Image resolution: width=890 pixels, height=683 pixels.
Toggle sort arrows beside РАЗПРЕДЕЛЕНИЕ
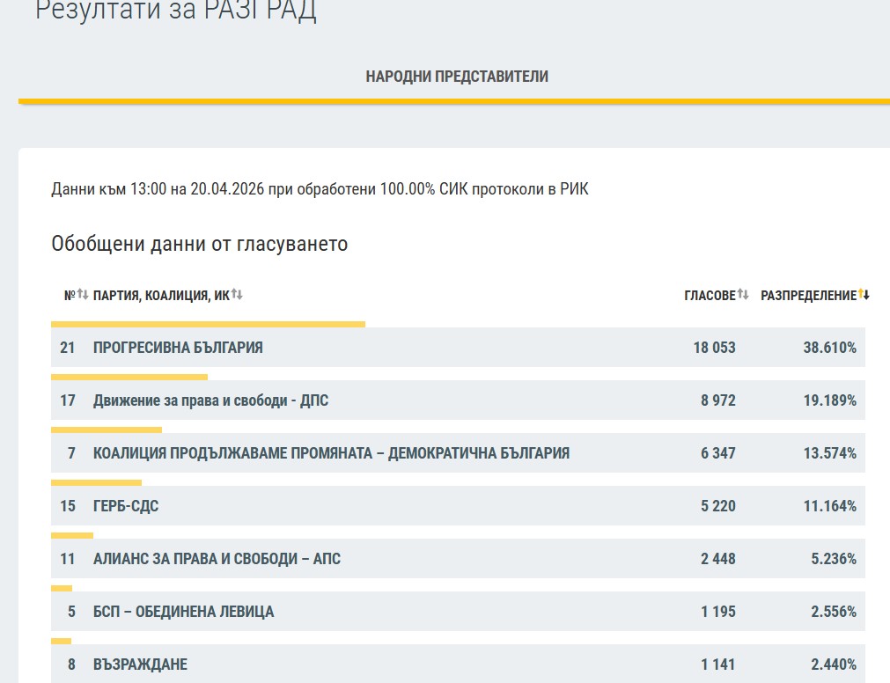click(864, 295)
